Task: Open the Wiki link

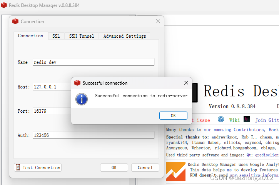Action: (234, 120)
